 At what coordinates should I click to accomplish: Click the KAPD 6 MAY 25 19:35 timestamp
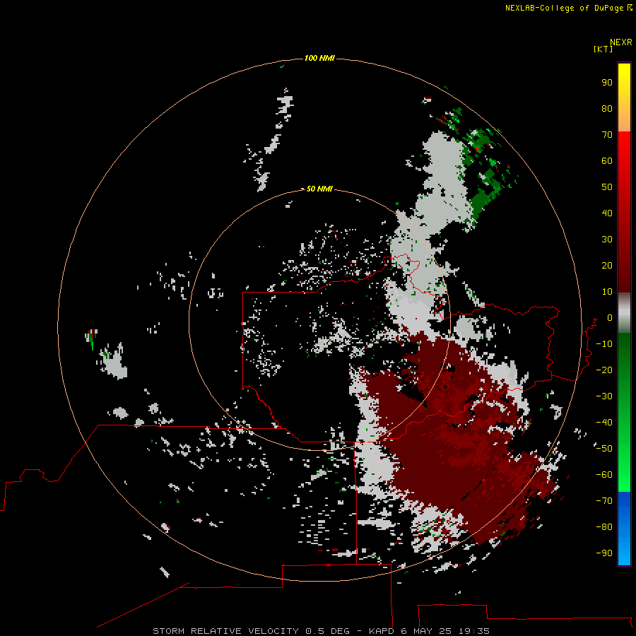click(429, 631)
